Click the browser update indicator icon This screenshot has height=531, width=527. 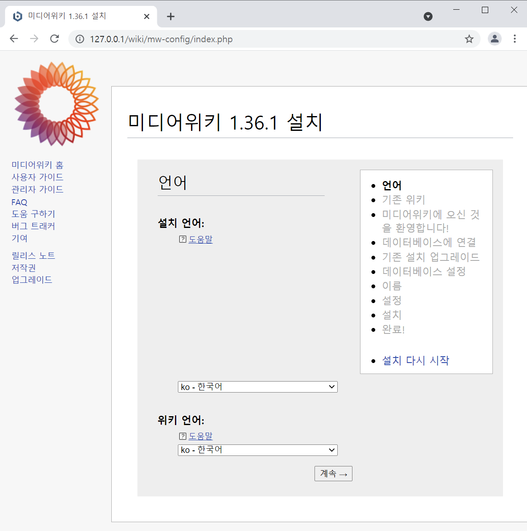click(x=428, y=16)
